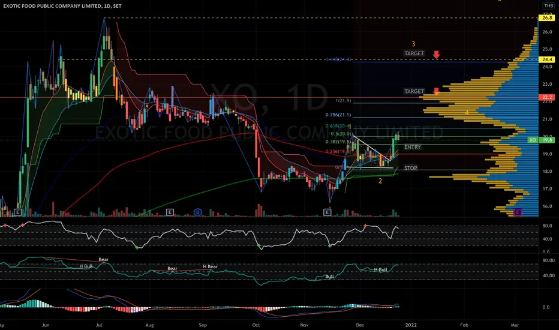
Task: Select the 1(21.9) Fibonacci level label
Action: coord(343,101)
